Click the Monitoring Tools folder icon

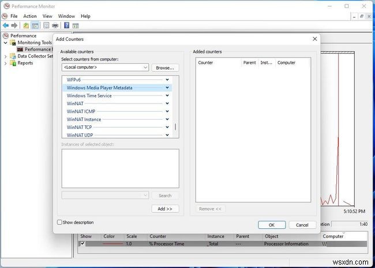click(x=13, y=43)
